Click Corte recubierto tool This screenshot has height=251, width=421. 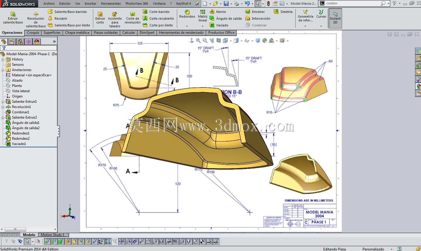158,18
